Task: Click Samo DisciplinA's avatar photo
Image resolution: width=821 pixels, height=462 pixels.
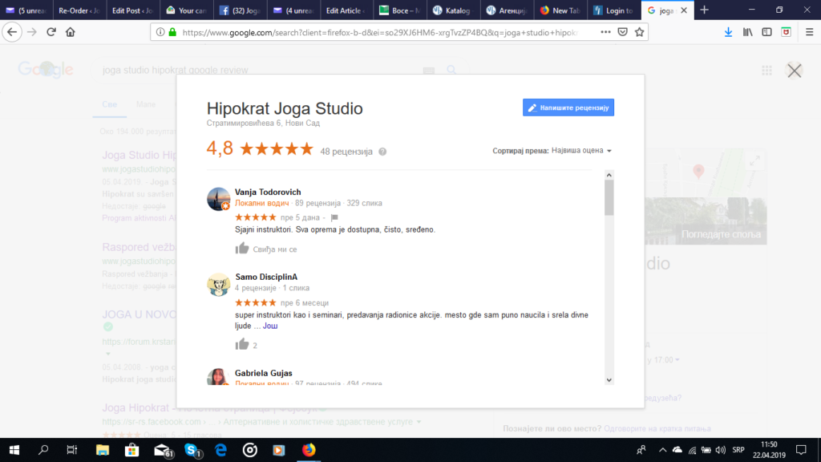Action: [x=218, y=285]
